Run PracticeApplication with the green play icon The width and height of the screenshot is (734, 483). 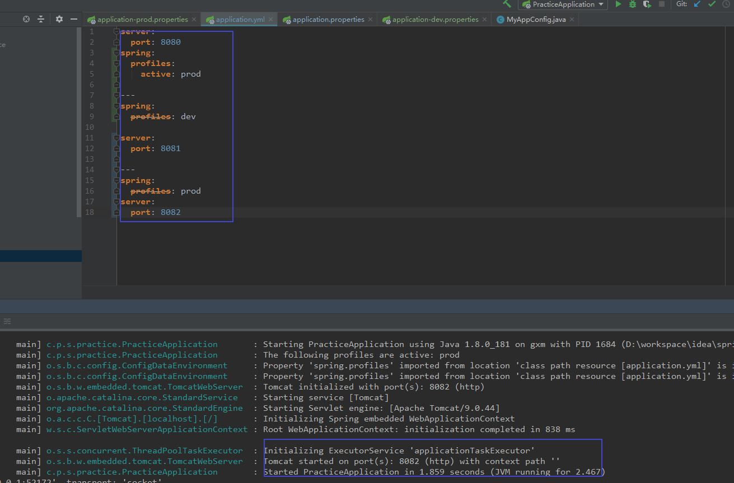click(618, 4)
